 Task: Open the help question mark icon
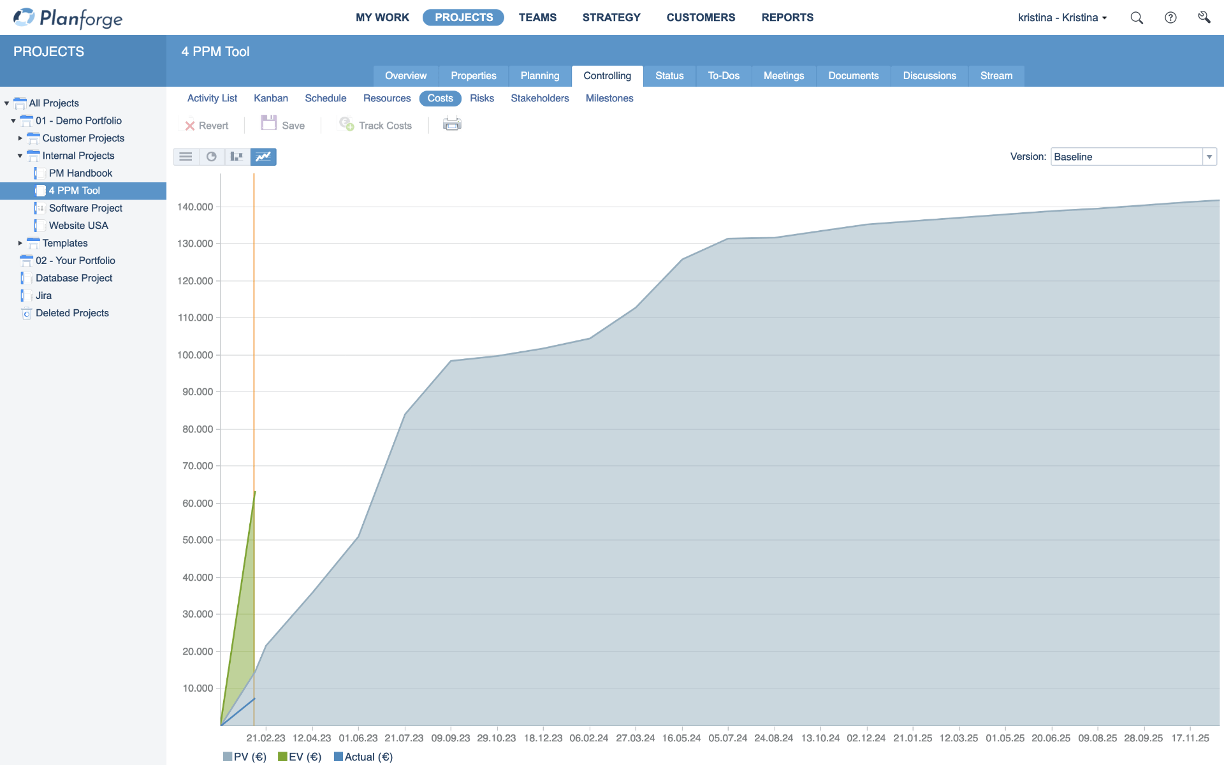pos(1170,18)
